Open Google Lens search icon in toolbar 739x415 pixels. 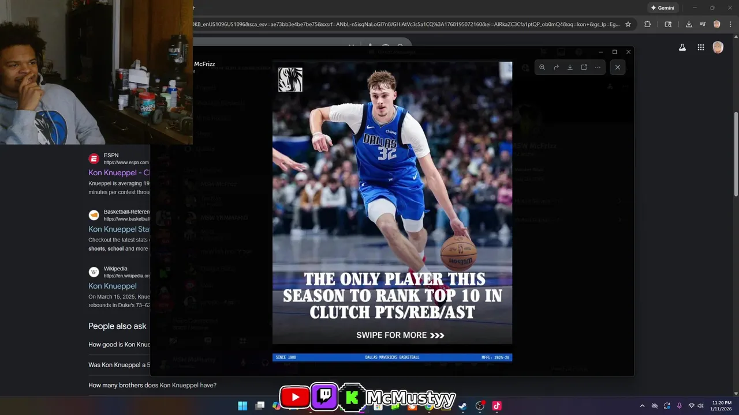668,24
